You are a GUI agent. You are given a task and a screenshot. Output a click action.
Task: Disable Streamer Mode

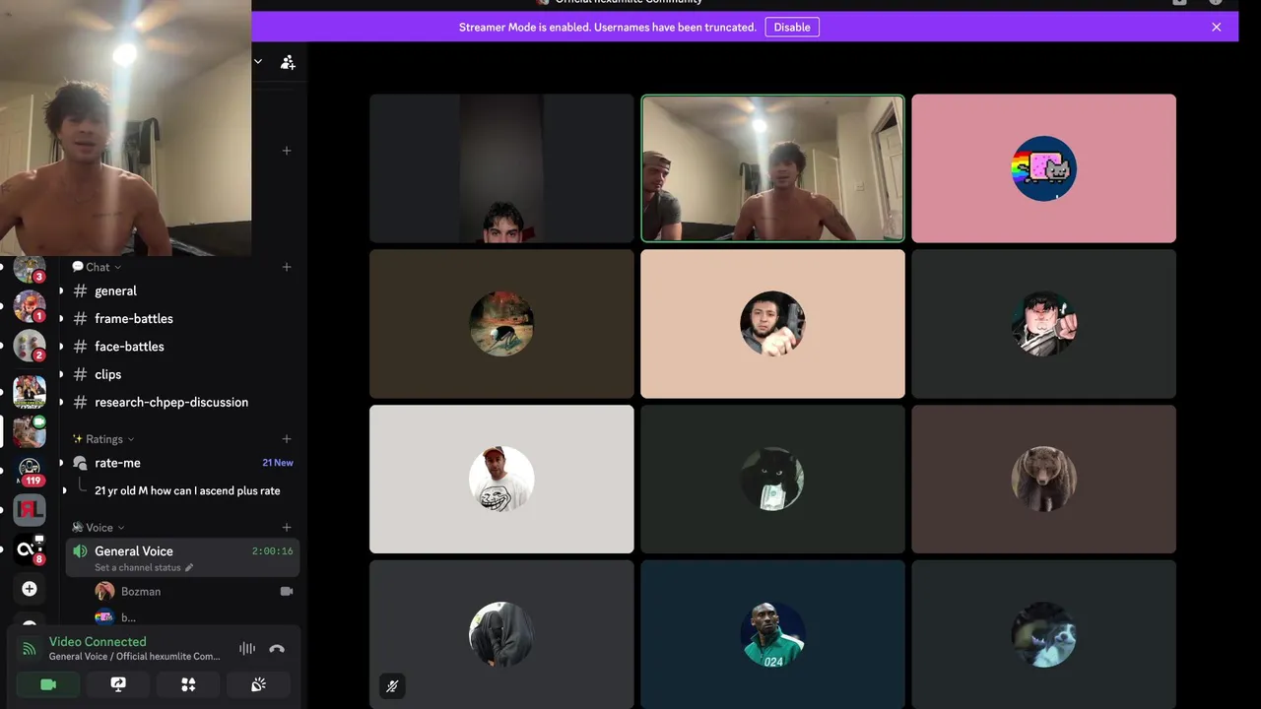point(792,28)
